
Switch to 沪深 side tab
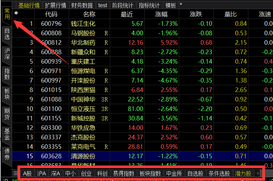click(7, 54)
